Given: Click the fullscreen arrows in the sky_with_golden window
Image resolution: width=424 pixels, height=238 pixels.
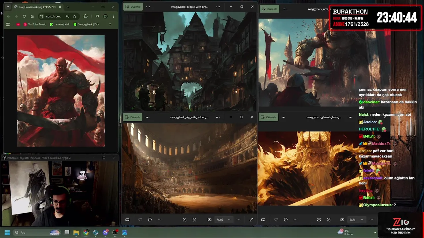Looking at the screenshot, I should 251,220.
